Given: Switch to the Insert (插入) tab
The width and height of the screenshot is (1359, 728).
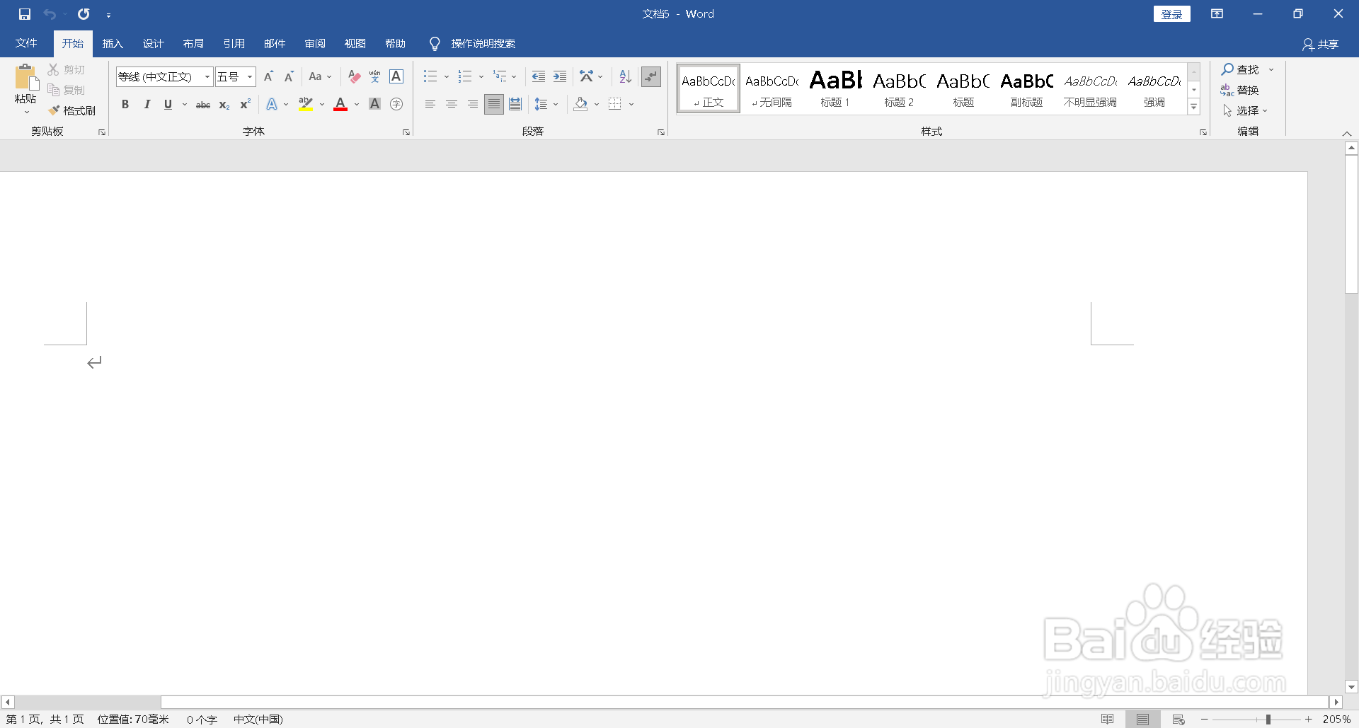Looking at the screenshot, I should 113,44.
